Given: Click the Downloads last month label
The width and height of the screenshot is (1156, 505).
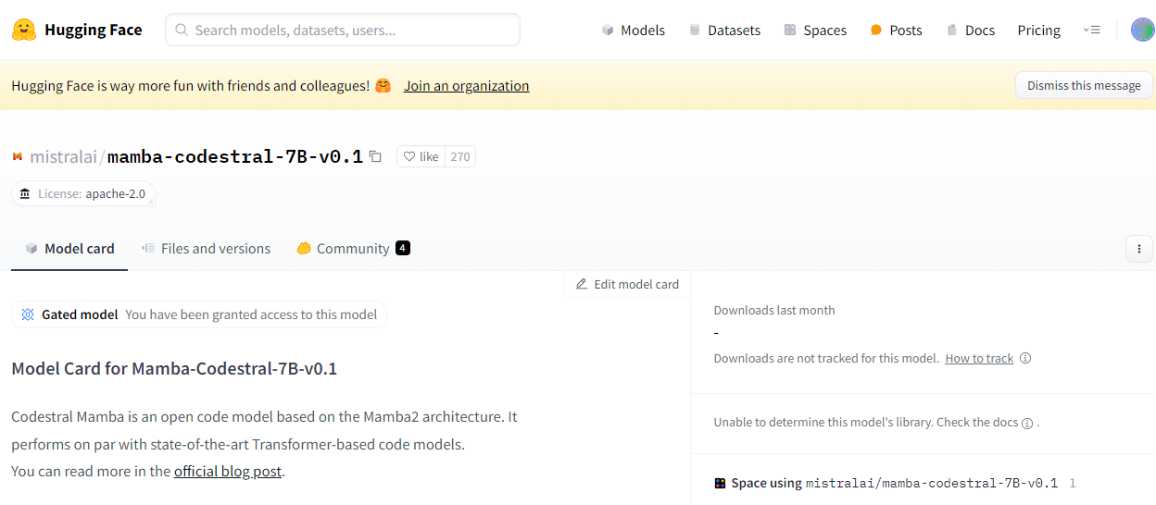Looking at the screenshot, I should point(774,310).
